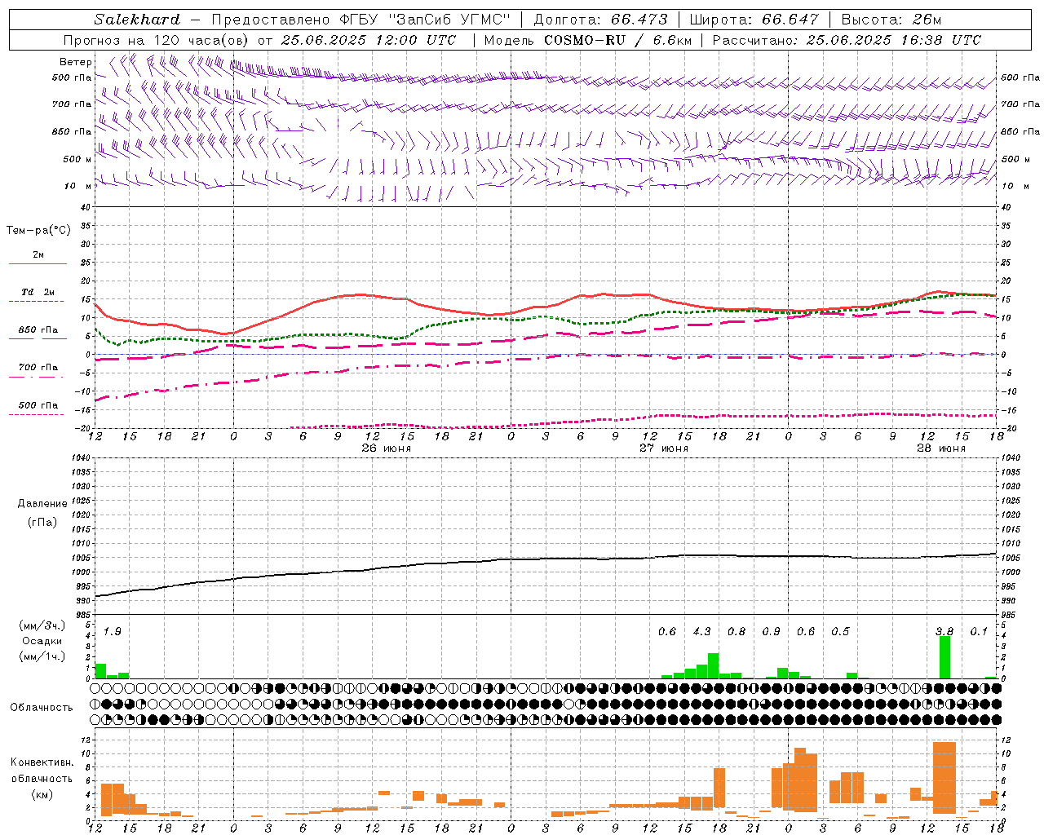Click the (мм/3ч.) precipitation unit label

pos(42,625)
